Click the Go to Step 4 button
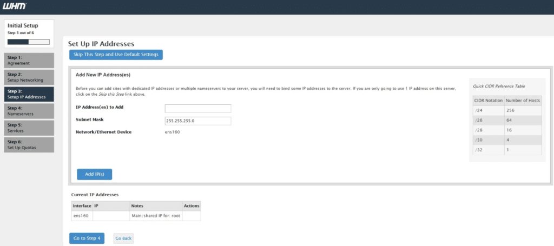 (87, 238)
